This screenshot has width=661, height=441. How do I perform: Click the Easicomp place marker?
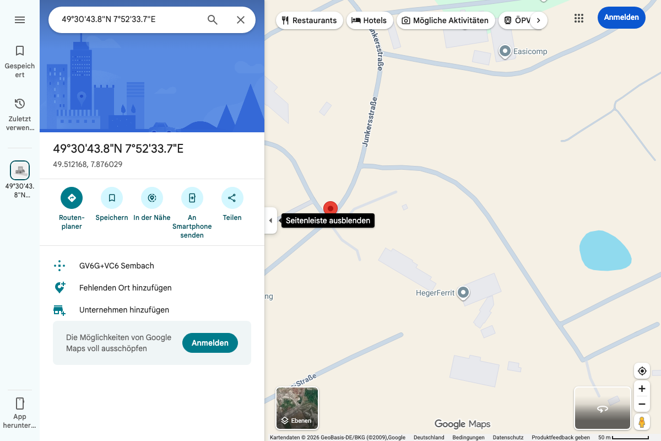point(505,52)
